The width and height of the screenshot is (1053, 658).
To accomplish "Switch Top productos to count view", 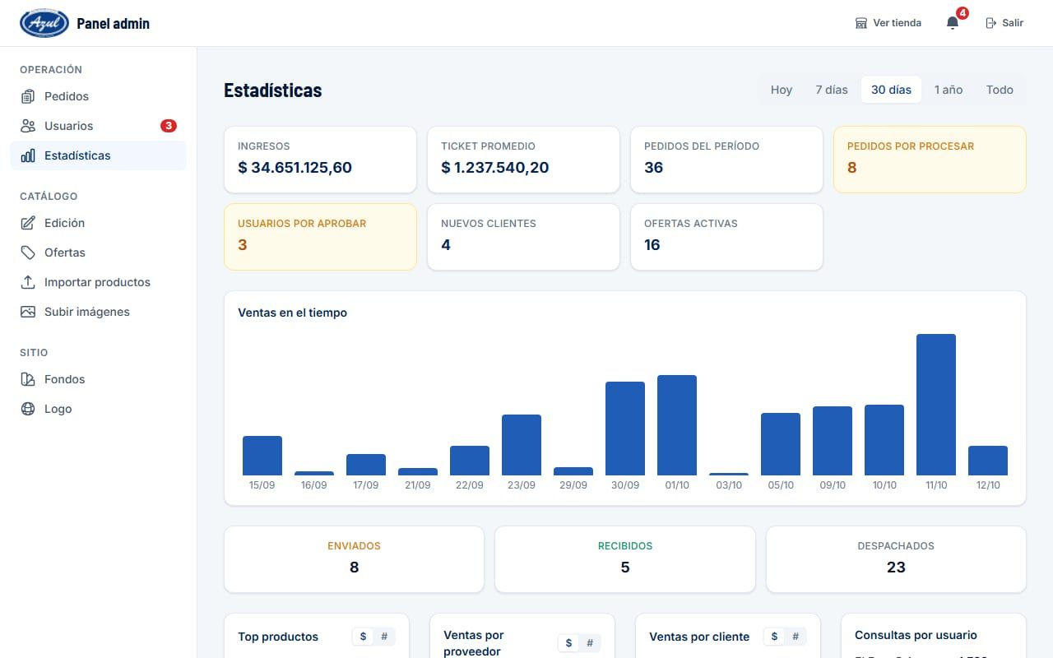I will click(384, 637).
